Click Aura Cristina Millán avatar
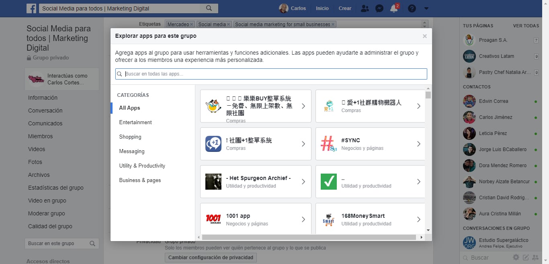Viewport: 549px width, 264px height. point(469,214)
